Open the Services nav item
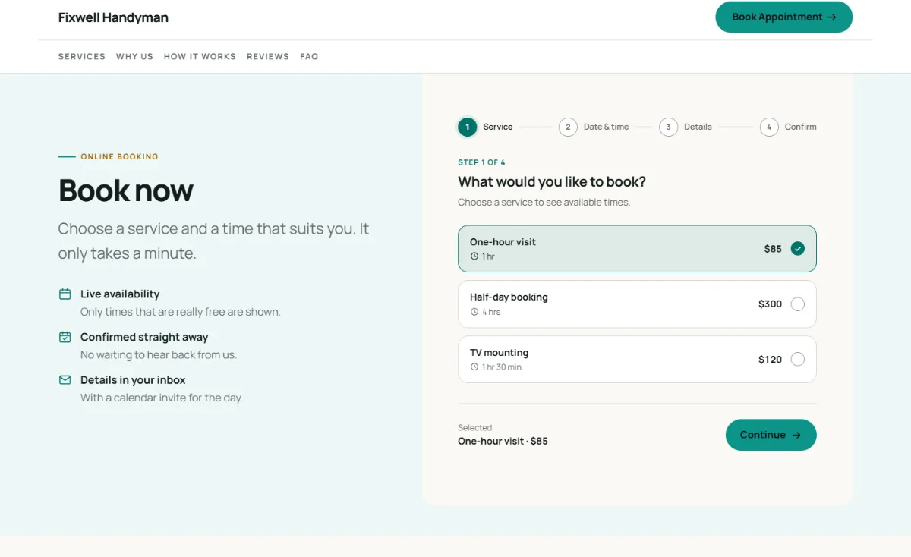 pyautogui.click(x=82, y=57)
